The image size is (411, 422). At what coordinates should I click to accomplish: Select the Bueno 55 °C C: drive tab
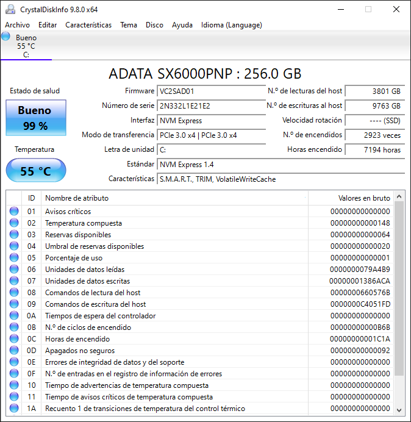pos(26,46)
